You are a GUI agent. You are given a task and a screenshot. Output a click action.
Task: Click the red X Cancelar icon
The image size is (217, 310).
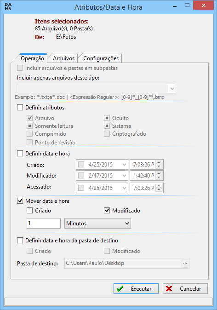[x=169, y=289]
